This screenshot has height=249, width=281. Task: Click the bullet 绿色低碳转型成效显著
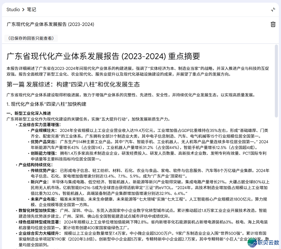pos(40,222)
